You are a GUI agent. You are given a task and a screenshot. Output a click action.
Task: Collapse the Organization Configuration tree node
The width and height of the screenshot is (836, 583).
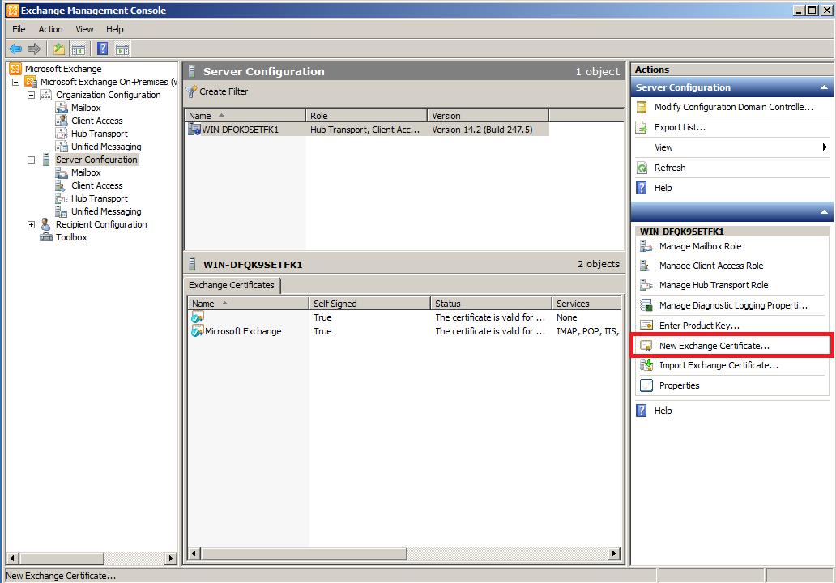32,95
